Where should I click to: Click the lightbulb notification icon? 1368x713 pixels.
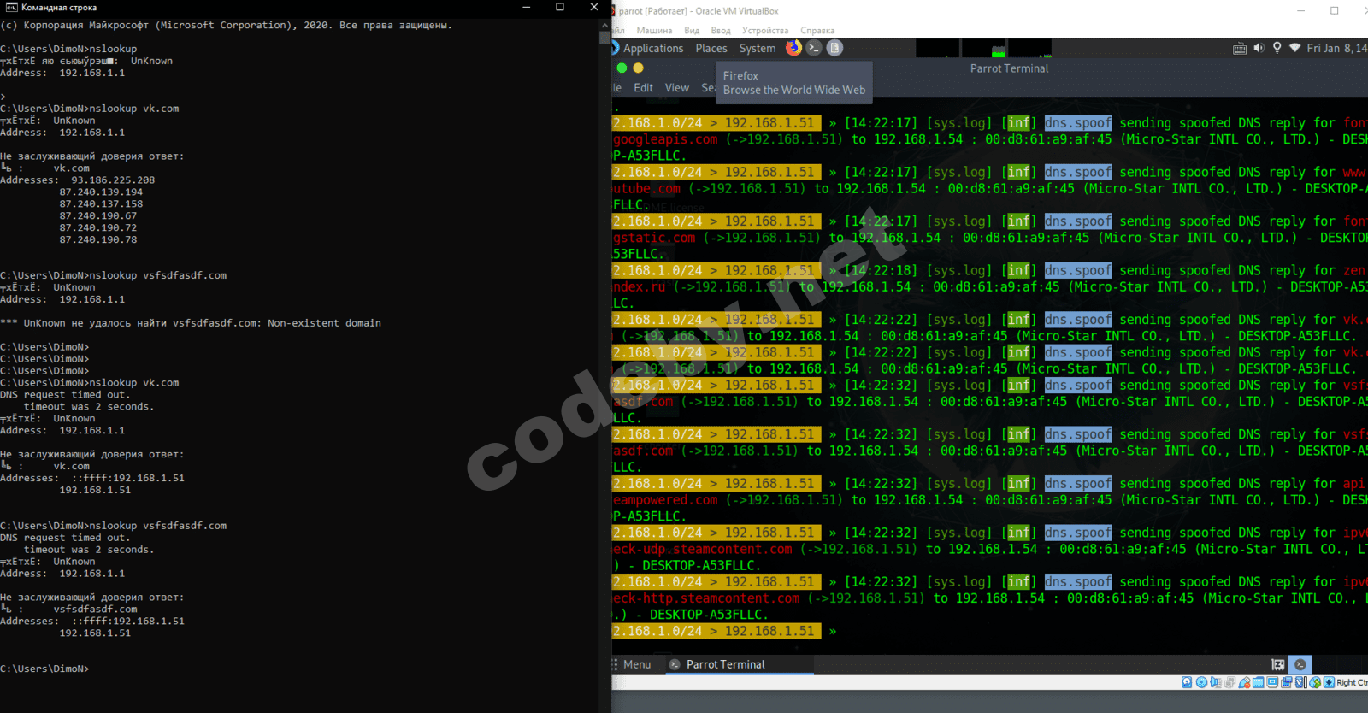coord(1277,48)
